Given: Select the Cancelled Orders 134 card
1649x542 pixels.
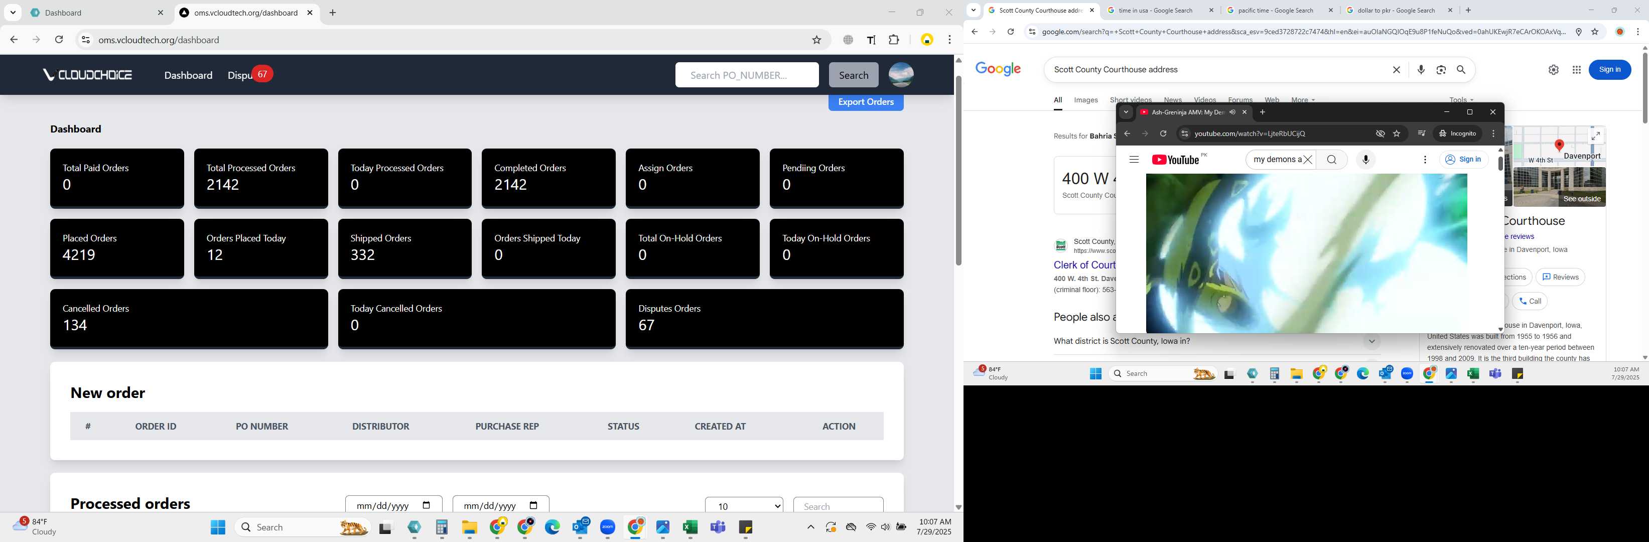Looking at the screenshot, I should coord(189,319).
